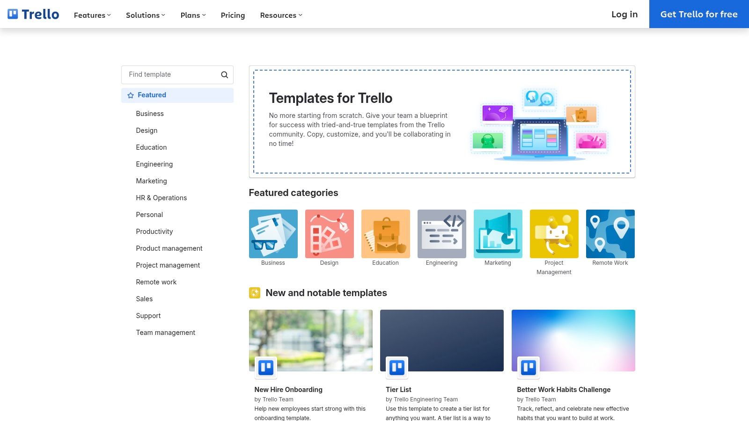This screenshot has width=749, height=421.
Task: Click the Trello board icon on the Tier List card
Action: (396, 368)
